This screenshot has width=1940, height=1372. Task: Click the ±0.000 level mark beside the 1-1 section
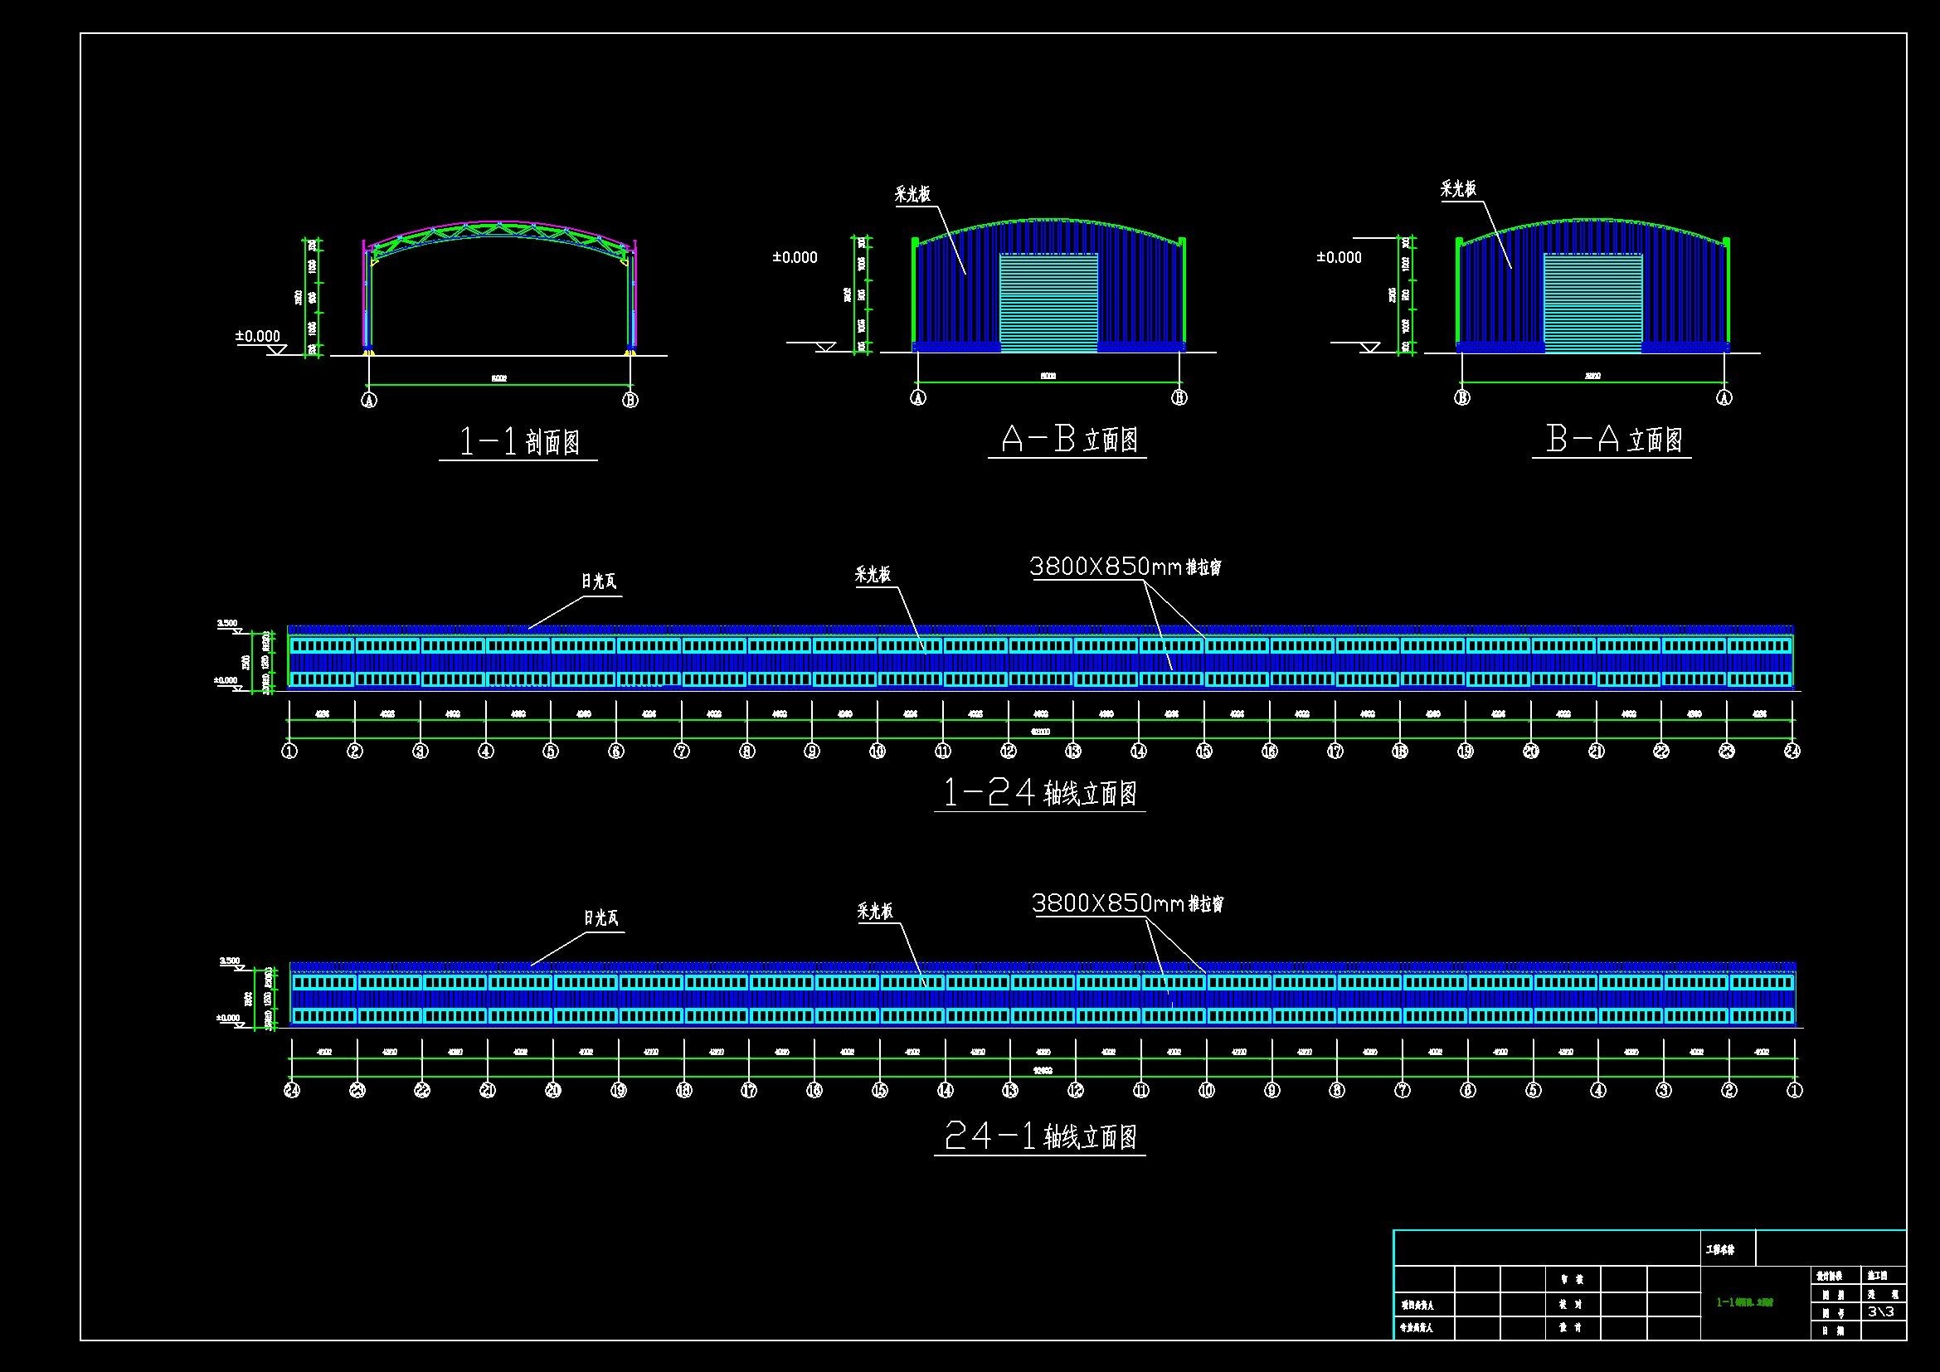[x=258, y=336]
